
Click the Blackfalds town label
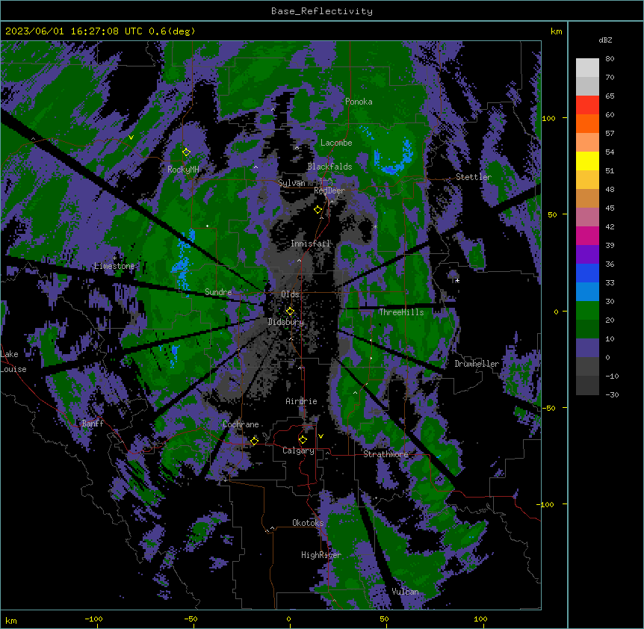(x=329, y=167)
